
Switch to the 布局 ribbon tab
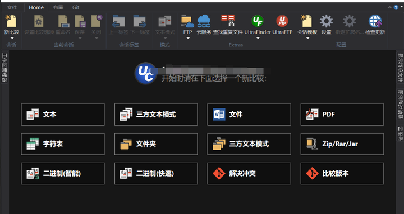[58, 7]
